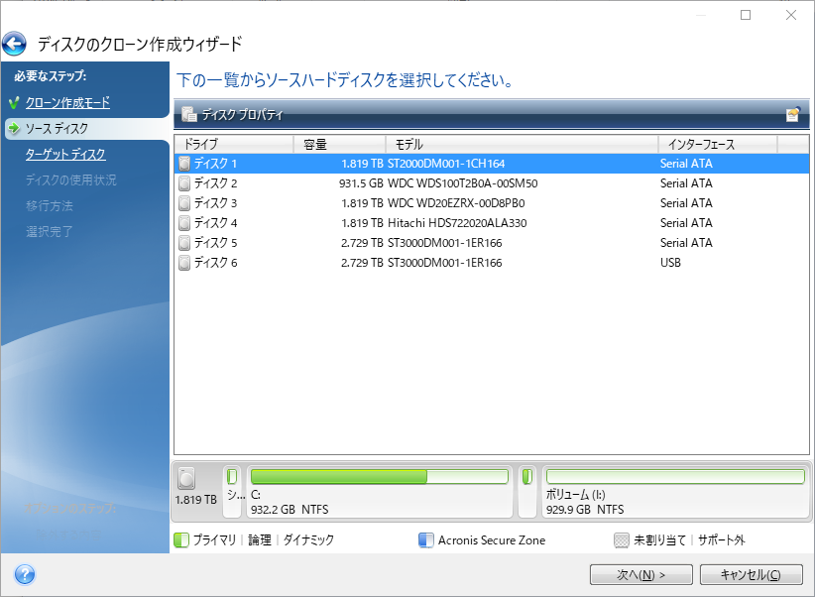Screen dimensions: 815x597
Task: Click model ST2000DM001-1CH164
Action: click(446, 164)
